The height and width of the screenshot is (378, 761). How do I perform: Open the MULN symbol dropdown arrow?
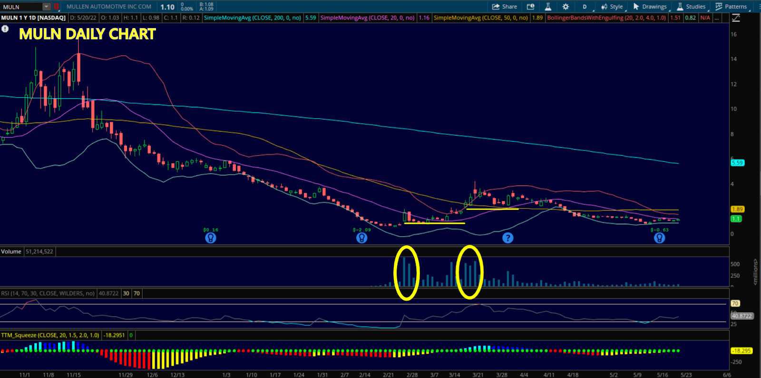click(x=46, y=7)
